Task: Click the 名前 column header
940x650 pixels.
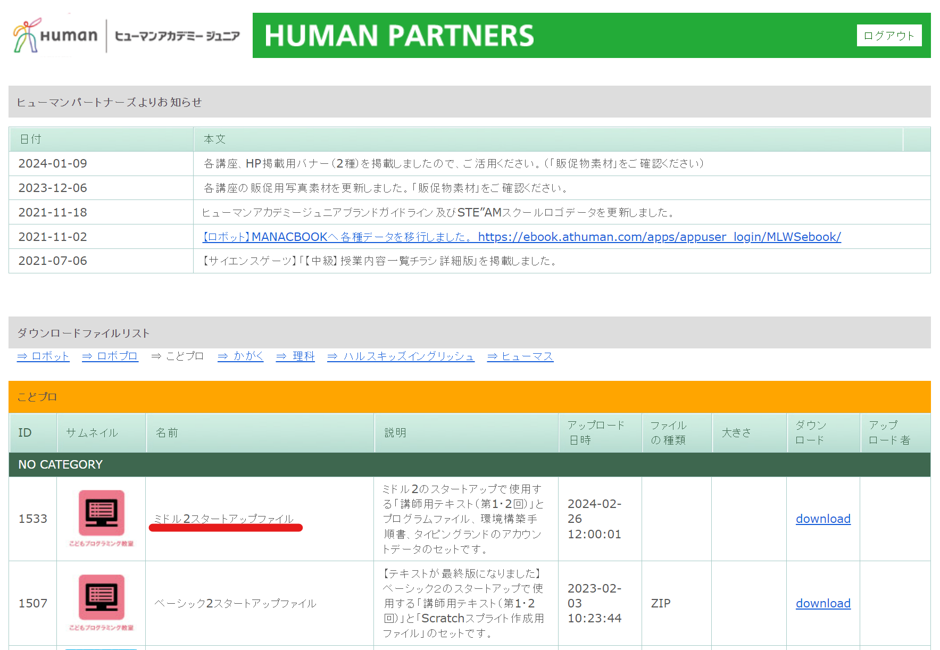Action: tap(167, 432)
